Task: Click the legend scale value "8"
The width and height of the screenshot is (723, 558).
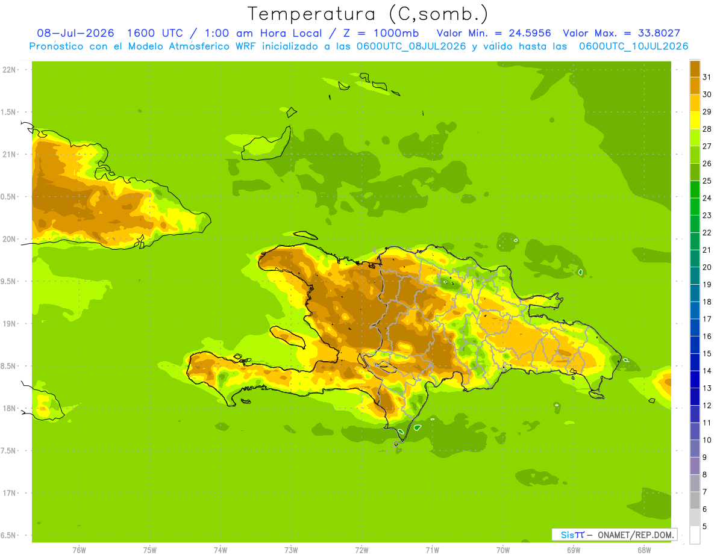Action: pos(704,475)
